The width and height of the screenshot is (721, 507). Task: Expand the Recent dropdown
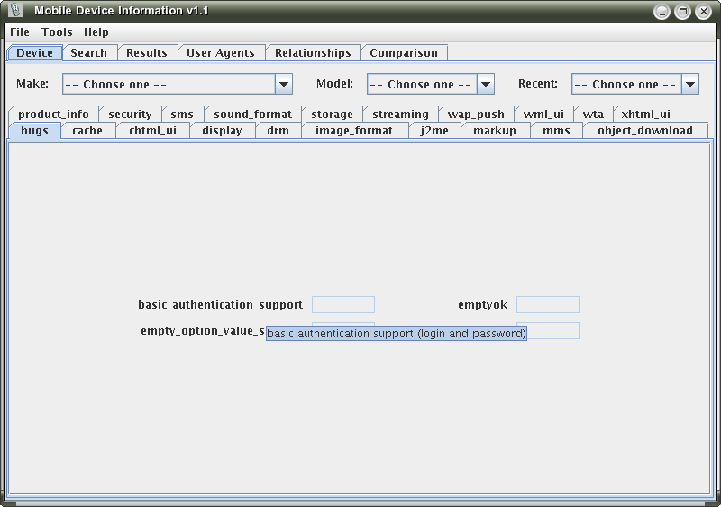click(x=689, y=85)
